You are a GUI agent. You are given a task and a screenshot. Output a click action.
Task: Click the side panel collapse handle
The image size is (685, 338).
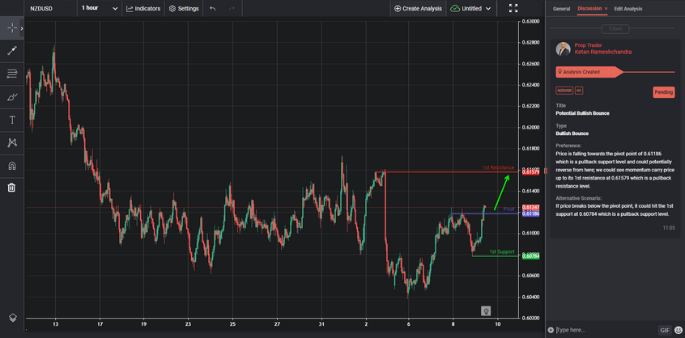point(545,170)
